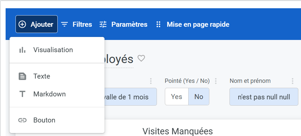Select Texte from the Ajouter menu
The height and width of the screenshot is (136, 301).
coord(42,77)
